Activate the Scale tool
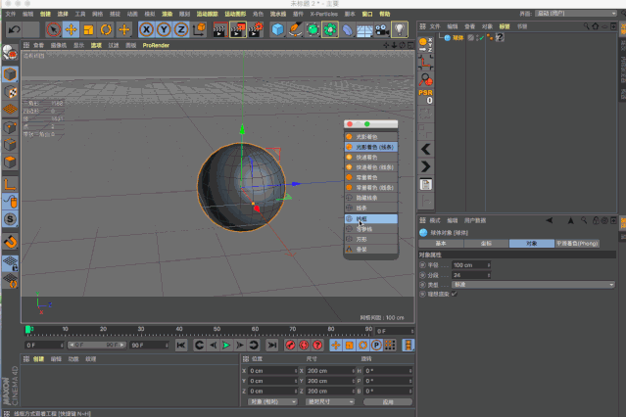The height and width of the screenshot is (417, 626). click(88, 29)
